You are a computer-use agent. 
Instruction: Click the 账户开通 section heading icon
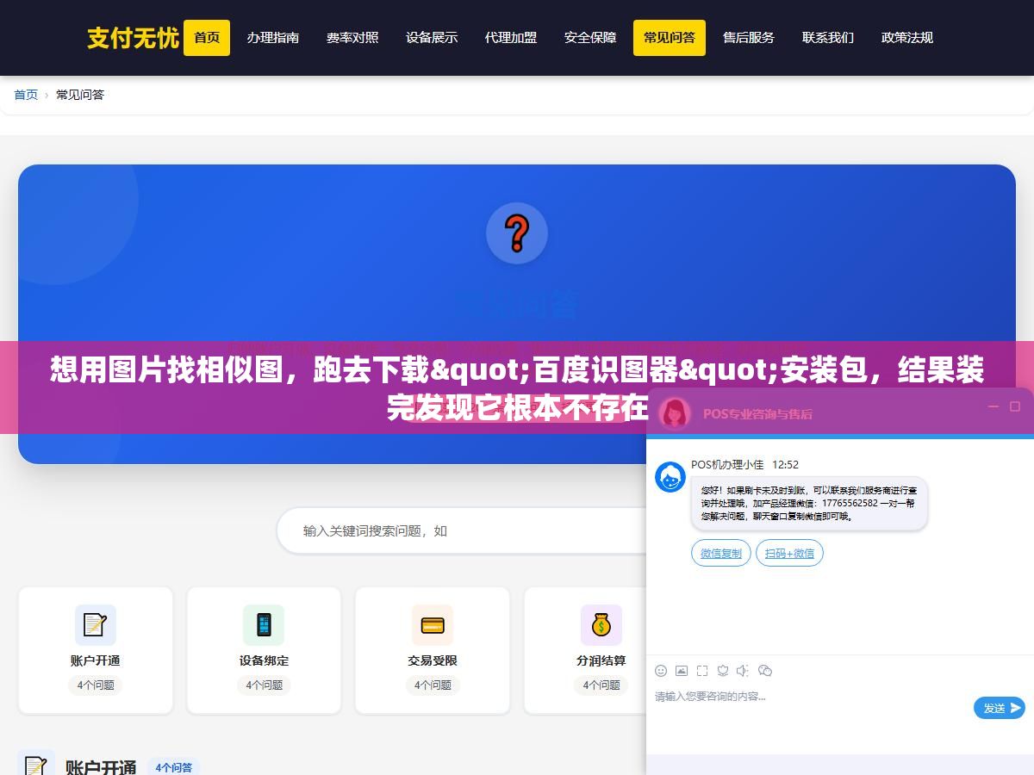[x=36, y=766]
